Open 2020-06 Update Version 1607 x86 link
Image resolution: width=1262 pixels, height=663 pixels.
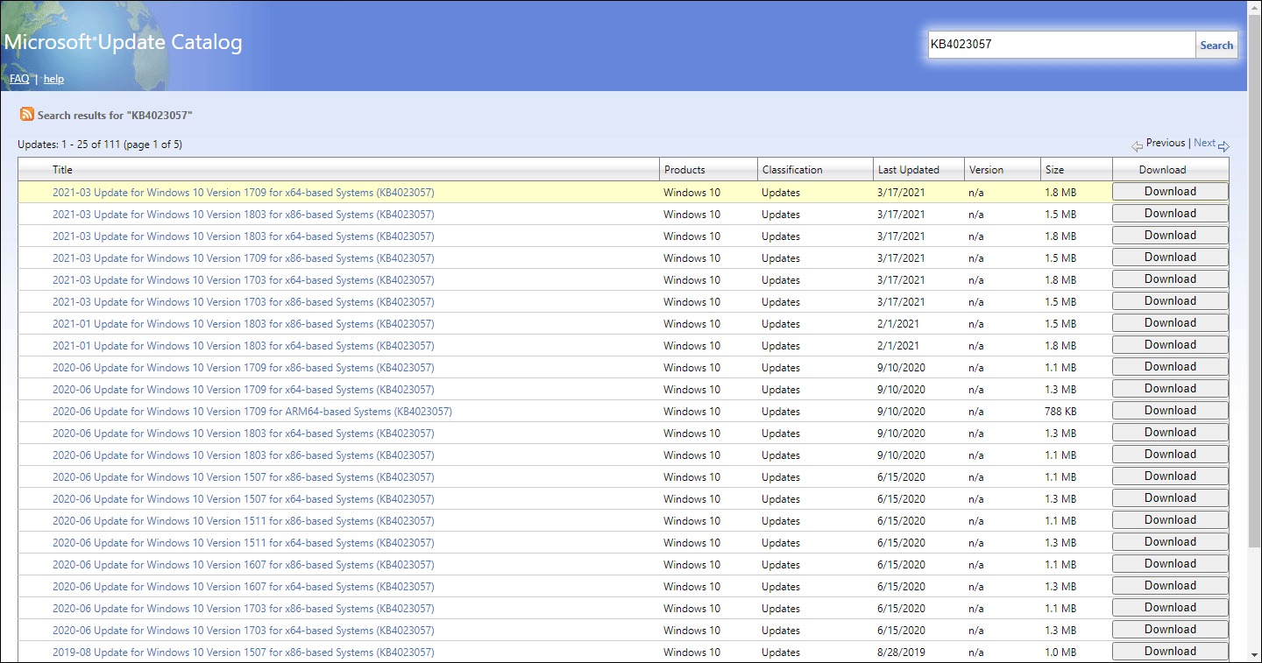pyautogui.click(x=243, y=565)
